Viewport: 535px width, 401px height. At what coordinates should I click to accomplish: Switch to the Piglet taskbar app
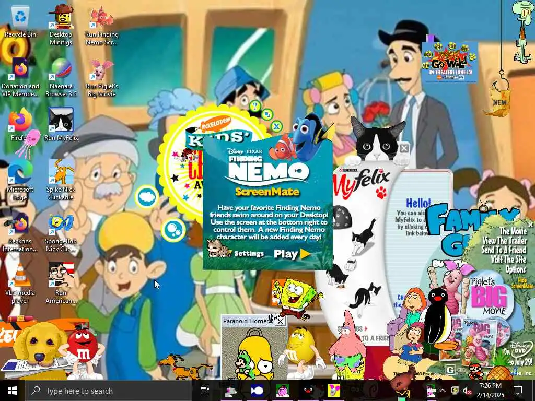point(334,391)
